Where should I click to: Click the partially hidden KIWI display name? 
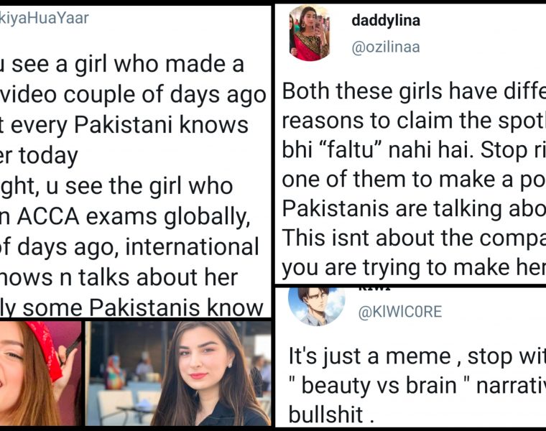374,289
